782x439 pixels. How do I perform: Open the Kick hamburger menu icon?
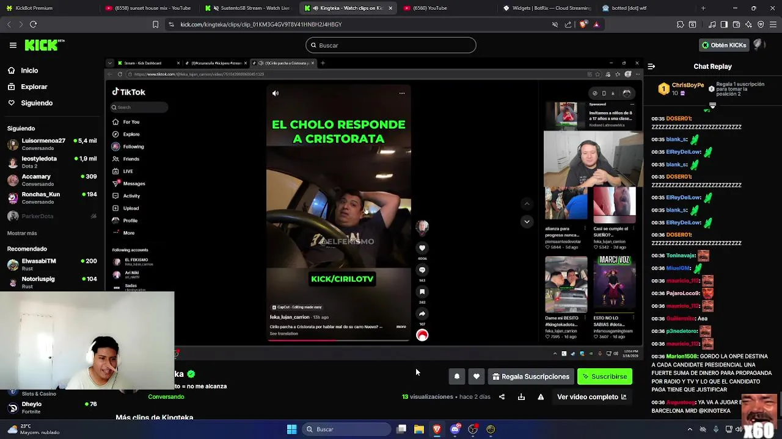(13, 45)
